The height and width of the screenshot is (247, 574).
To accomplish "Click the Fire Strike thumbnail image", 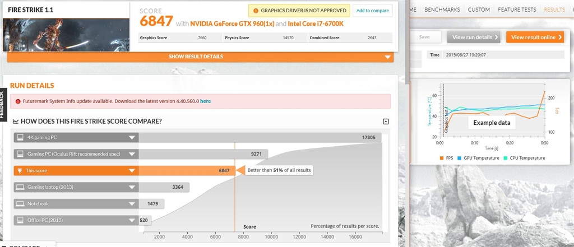I will (66, 35).
